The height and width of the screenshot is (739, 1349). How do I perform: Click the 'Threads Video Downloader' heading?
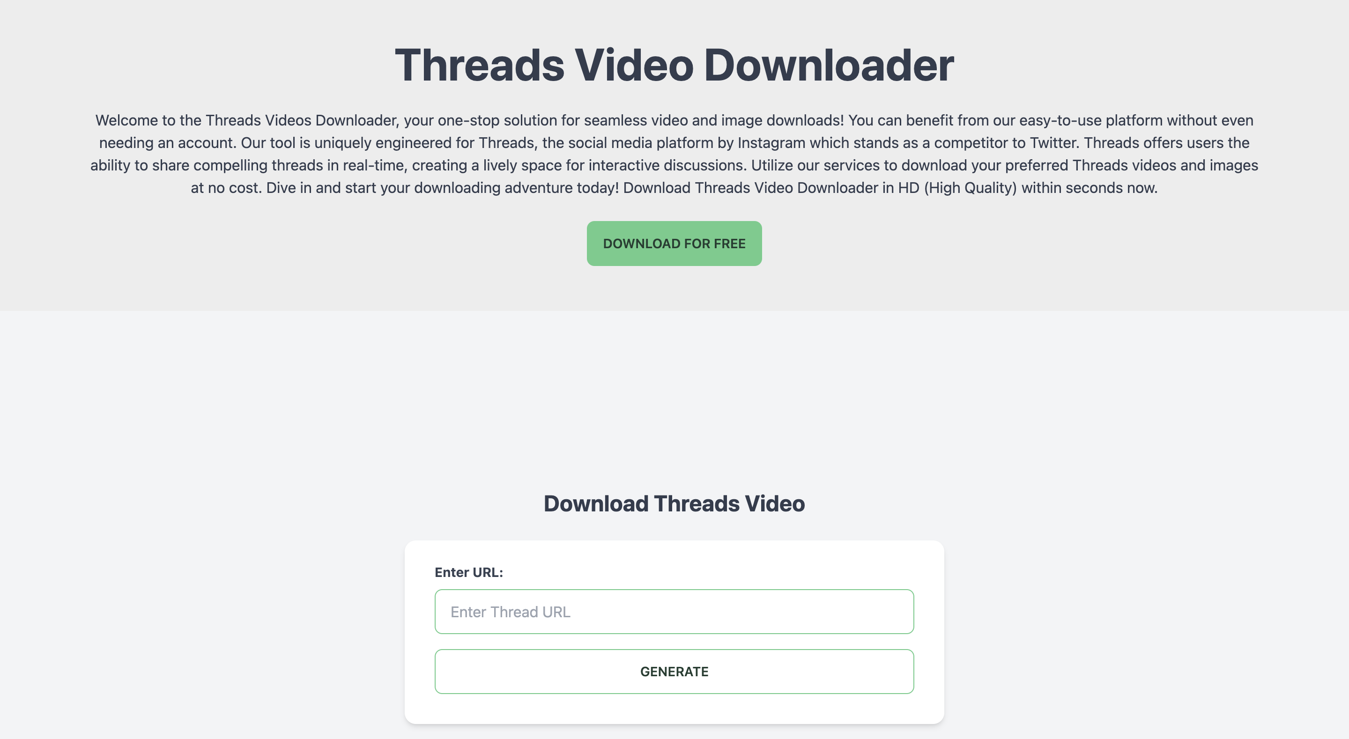pos(674,63)
